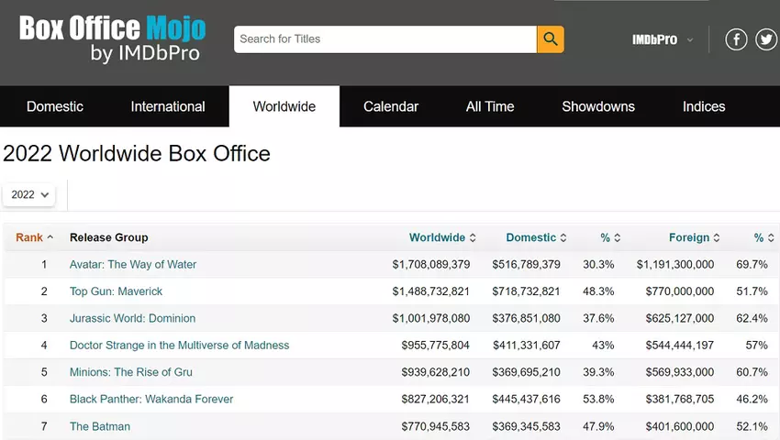
Task: Click the Box Office Mojo logo
Action: (112, 38)
